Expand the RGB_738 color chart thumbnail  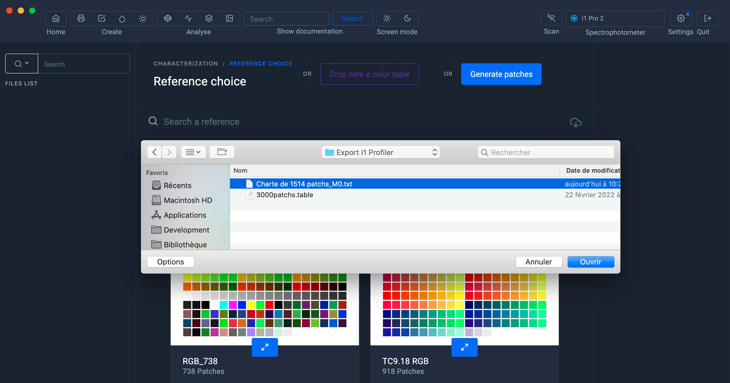(265, 347)
